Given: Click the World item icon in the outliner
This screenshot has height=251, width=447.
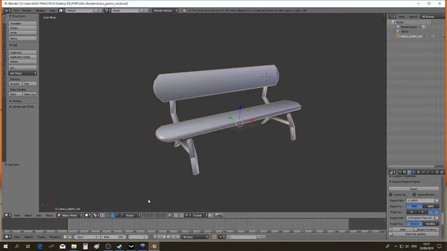Looking at the screenshot, I should pos(398,31).
